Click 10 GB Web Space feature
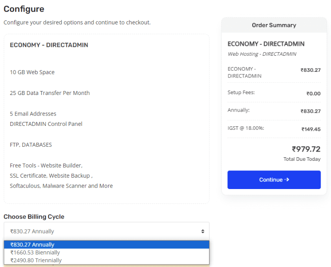The image size is (331, 267). [32, 72]
